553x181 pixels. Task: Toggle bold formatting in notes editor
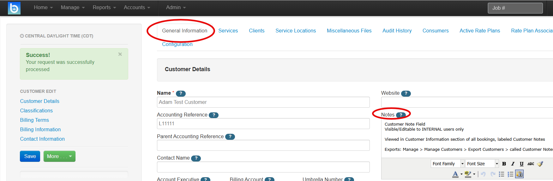coord(504,164)
